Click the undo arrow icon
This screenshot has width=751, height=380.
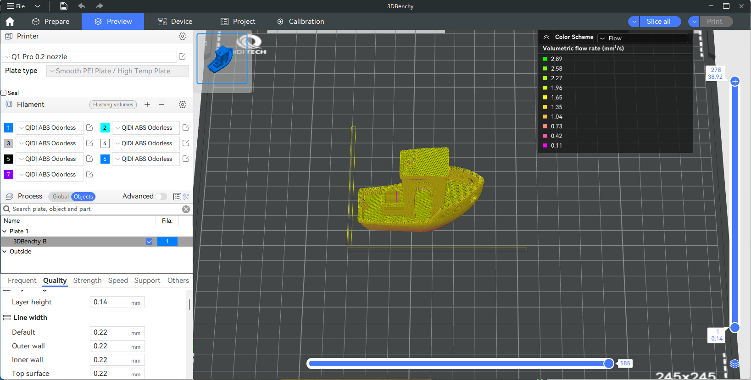tap(82, 6)
